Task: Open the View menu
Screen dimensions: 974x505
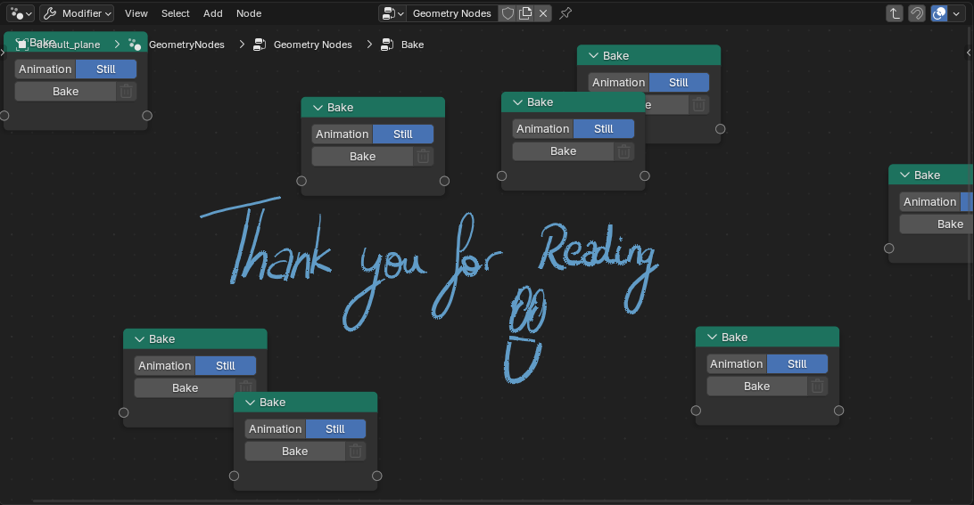Action: 136,13
